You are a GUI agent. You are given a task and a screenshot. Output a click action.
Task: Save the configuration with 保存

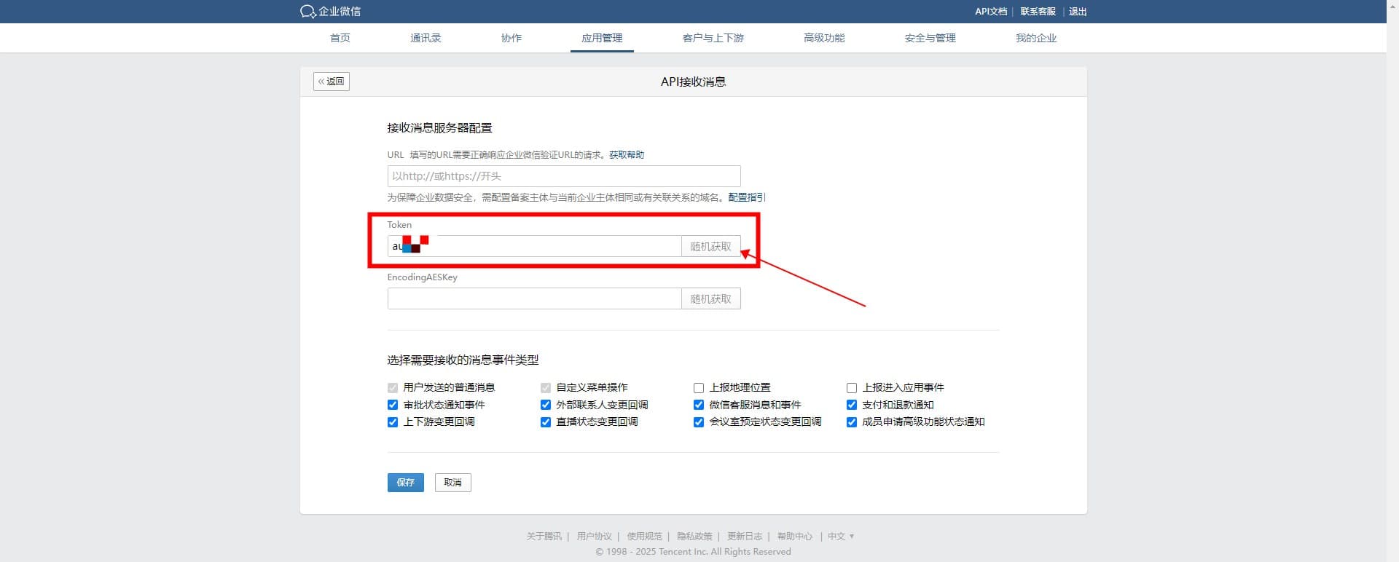point(406,483)
